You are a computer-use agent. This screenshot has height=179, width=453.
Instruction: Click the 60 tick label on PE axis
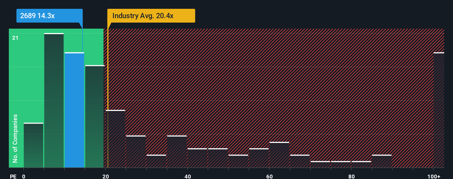pos(269,176)
